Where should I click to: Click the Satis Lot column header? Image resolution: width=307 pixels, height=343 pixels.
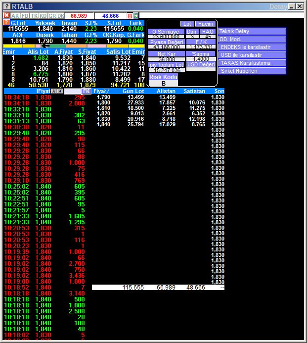click(118, 52)
